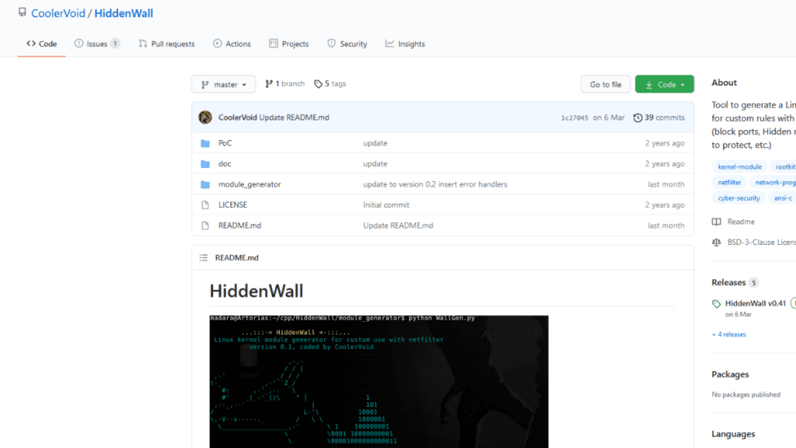This screenshot has width=796, height=448.
Task: Click the repository icon beside CoolerVoid
Action: (x=23, y=12)
